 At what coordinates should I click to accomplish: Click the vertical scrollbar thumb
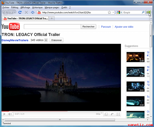point(151,36)
